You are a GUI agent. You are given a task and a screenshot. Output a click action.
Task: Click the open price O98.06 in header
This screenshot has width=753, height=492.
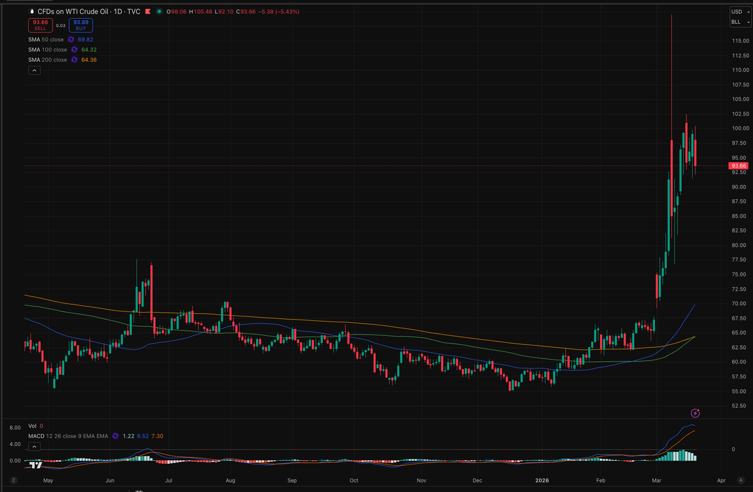click(x=177, y=12)
